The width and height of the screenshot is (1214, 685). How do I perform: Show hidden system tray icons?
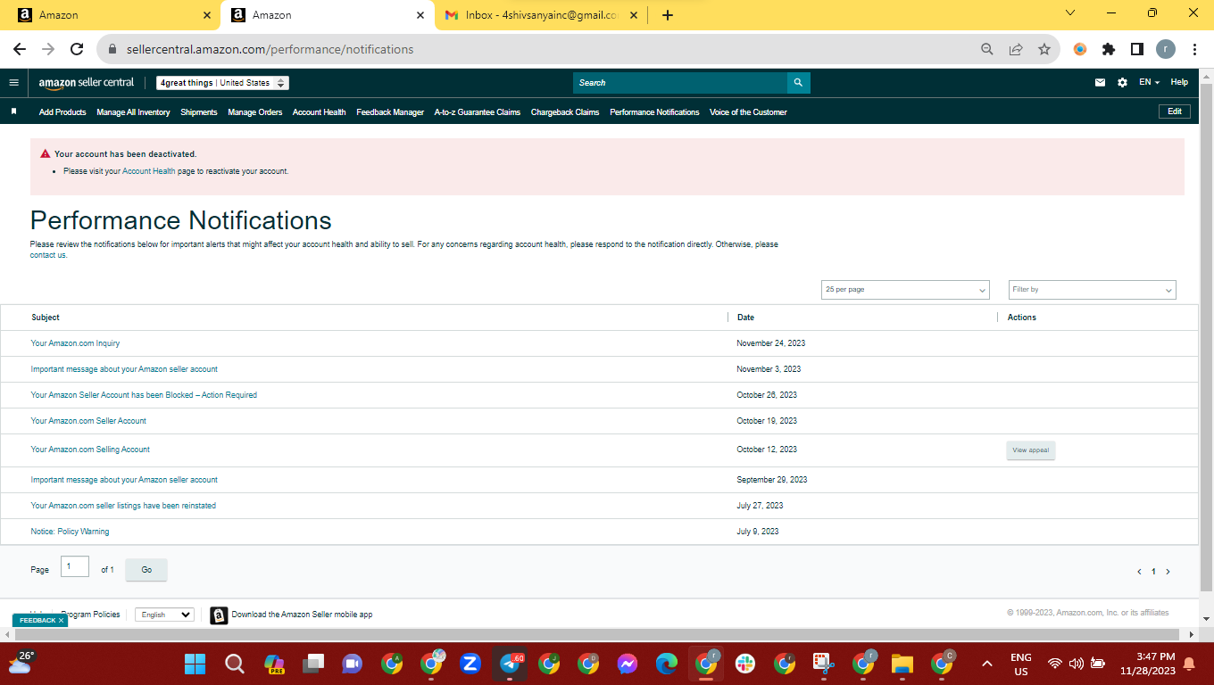click(987, 664)
